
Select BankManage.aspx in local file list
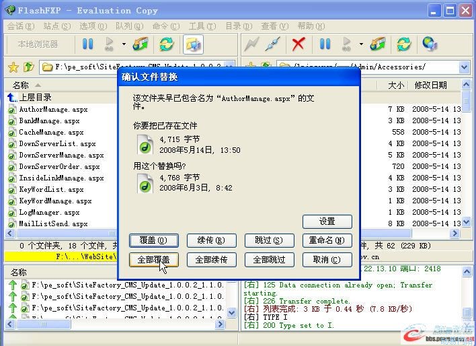49,121
